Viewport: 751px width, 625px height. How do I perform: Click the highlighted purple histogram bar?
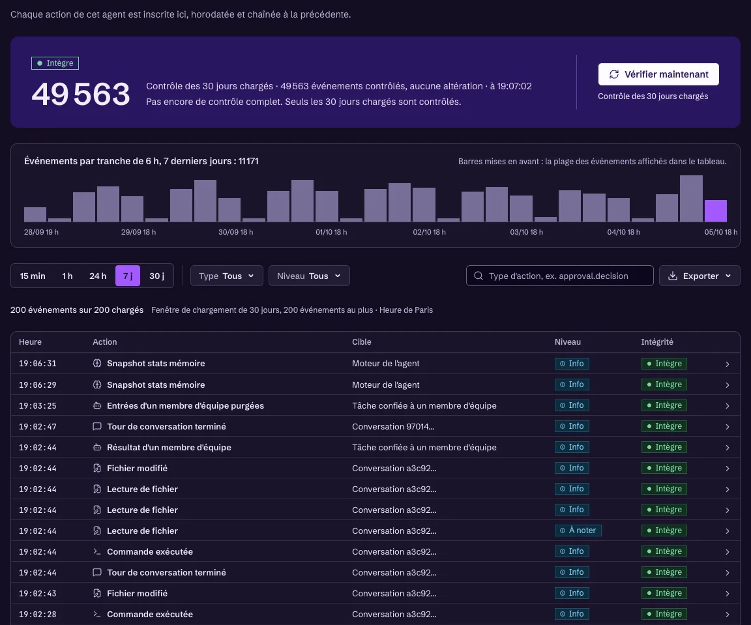(x=716, y=211)
